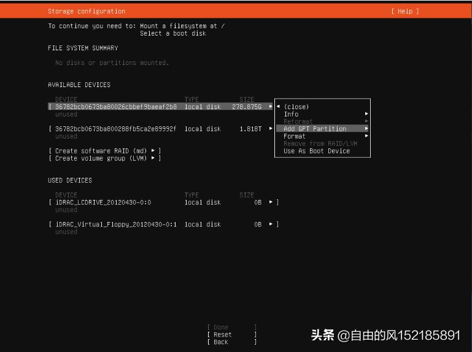Click the 1.818T size value
Screen dimensions: 472x352
pyautogui.click(x=250, y=129)
